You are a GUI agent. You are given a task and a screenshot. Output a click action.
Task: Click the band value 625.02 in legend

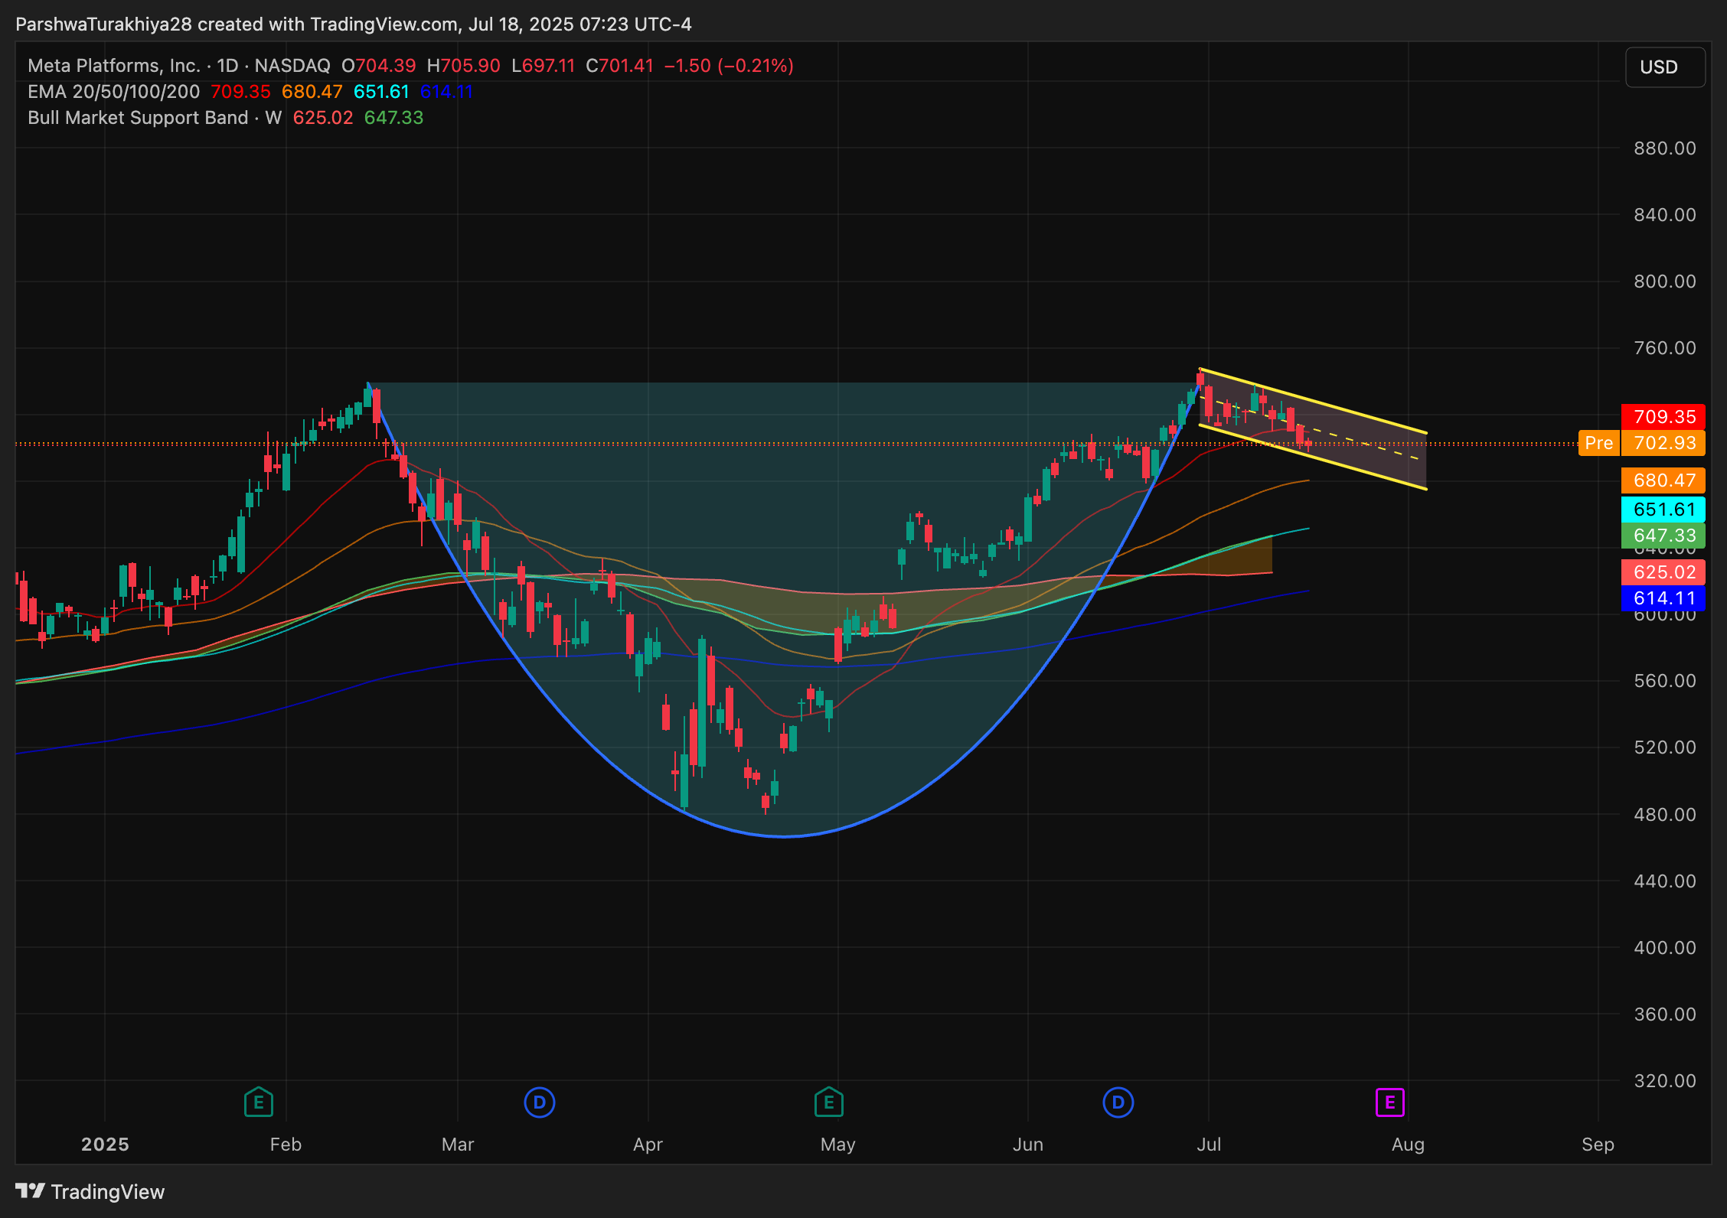click(x=323, y=118)
